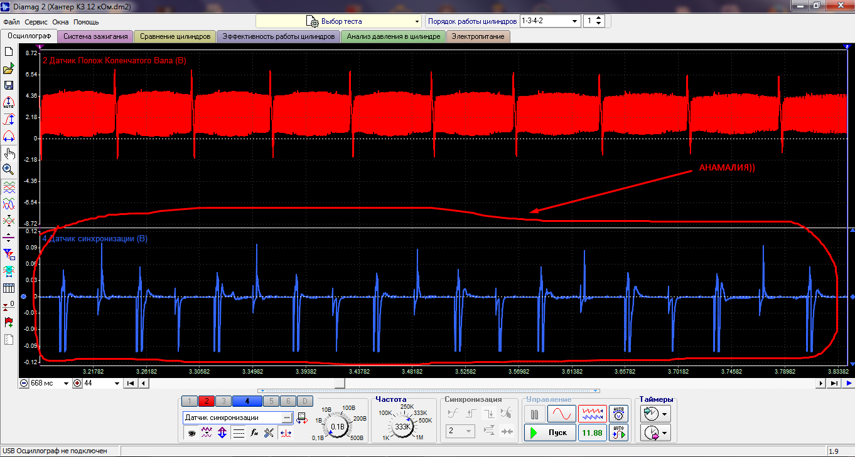Choose the hand pan tool

click(x=9, y=153)
